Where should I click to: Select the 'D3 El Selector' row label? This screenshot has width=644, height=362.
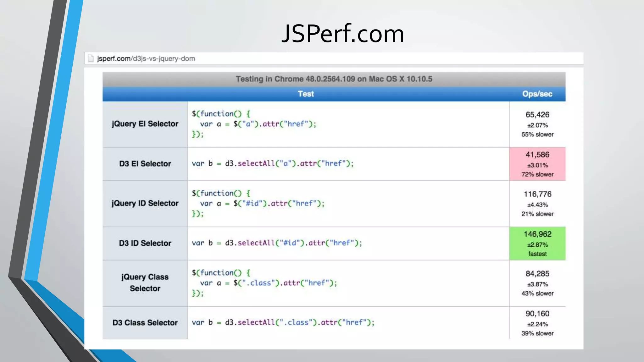click(x=145, y=164)
